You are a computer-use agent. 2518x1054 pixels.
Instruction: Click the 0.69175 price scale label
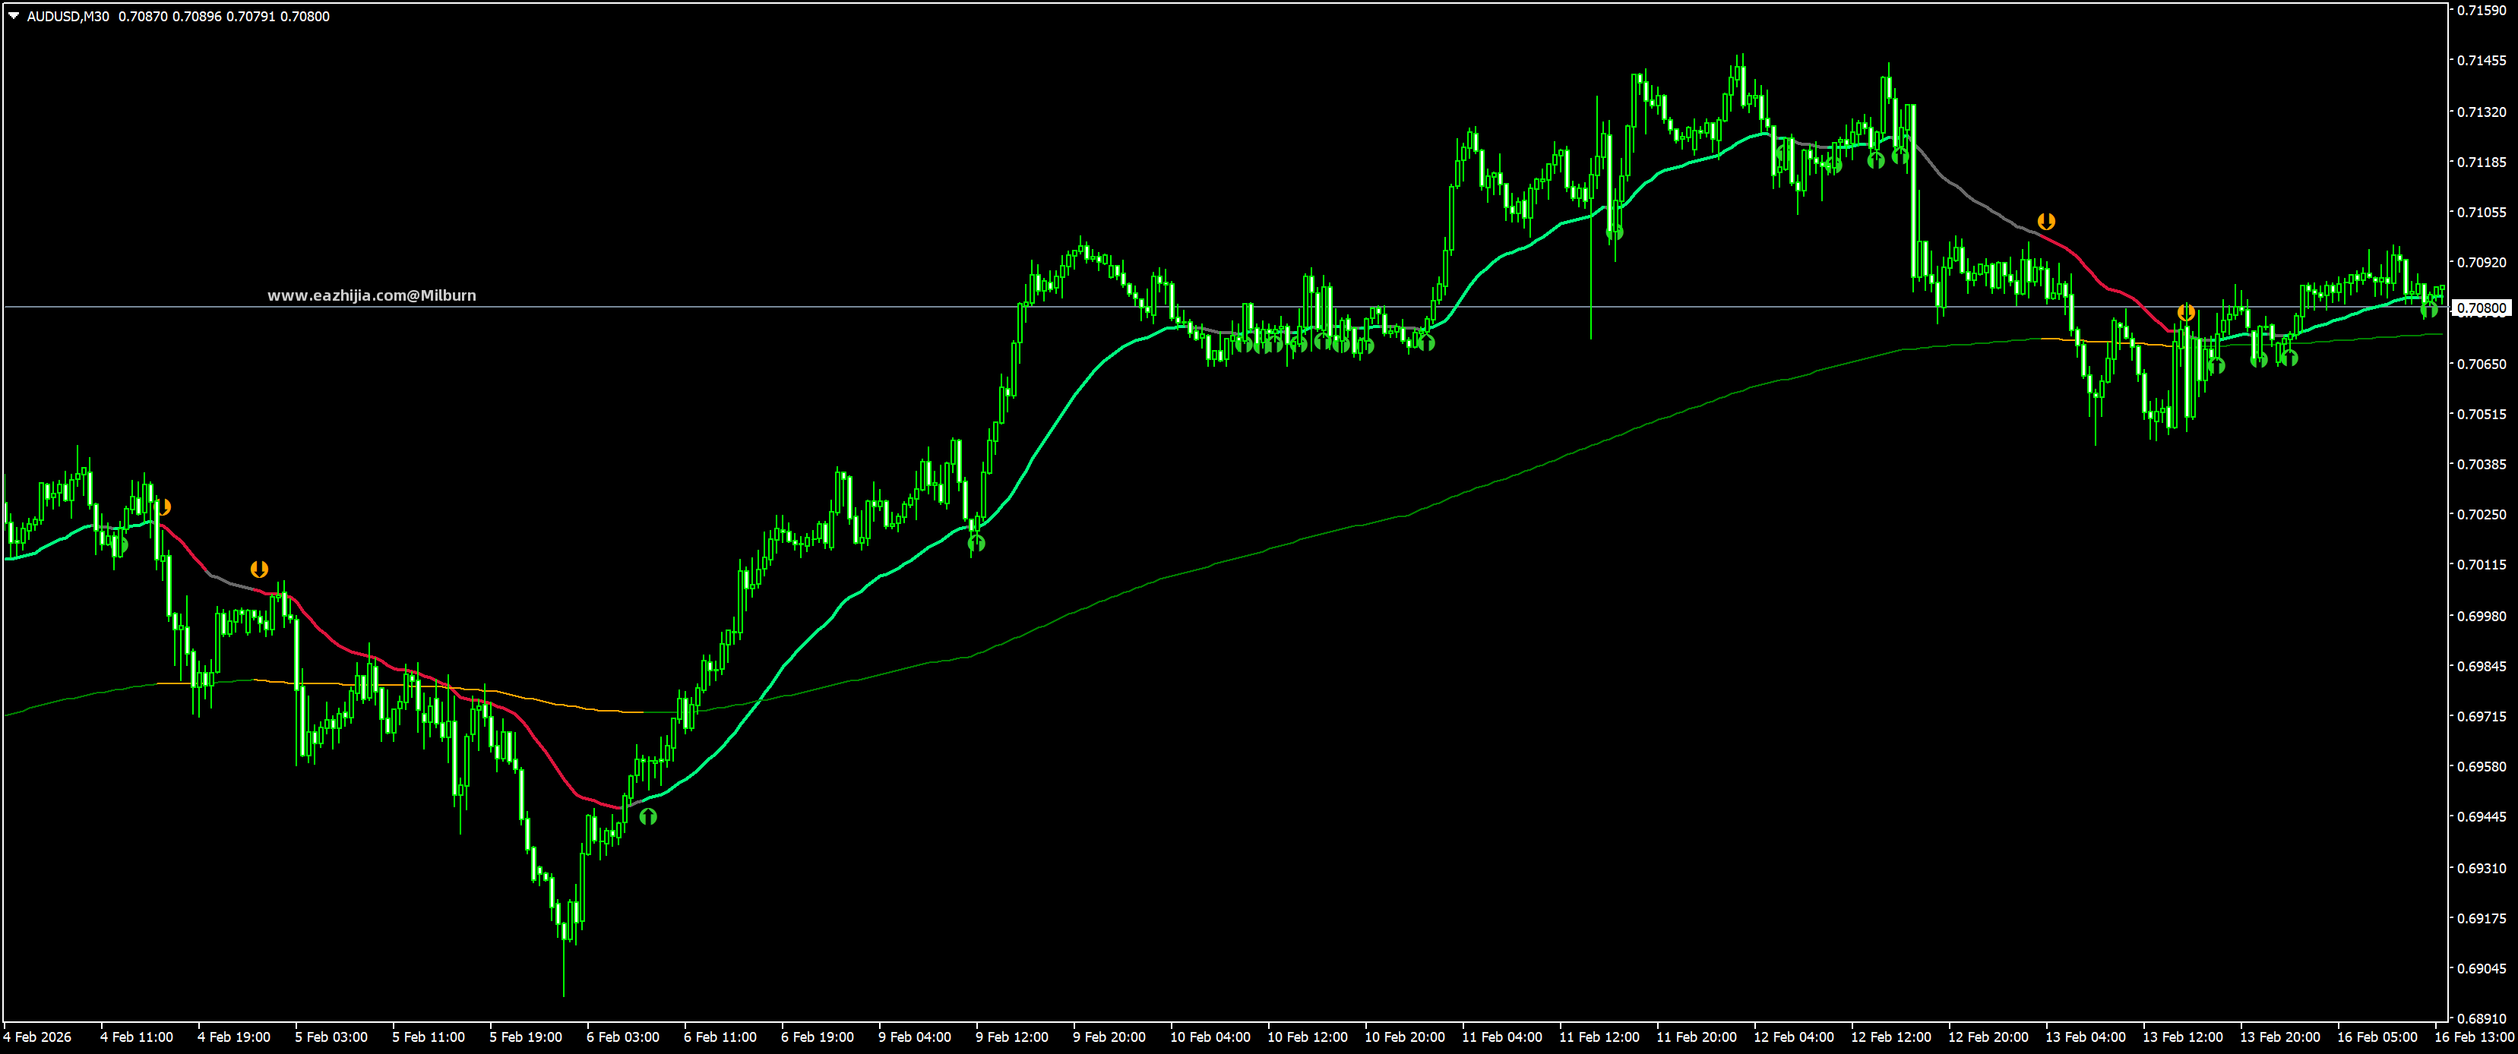2481,918
